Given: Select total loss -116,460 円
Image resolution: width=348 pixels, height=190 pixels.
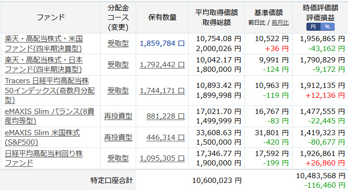Looking at the screenshot, I should pos(324,185).
